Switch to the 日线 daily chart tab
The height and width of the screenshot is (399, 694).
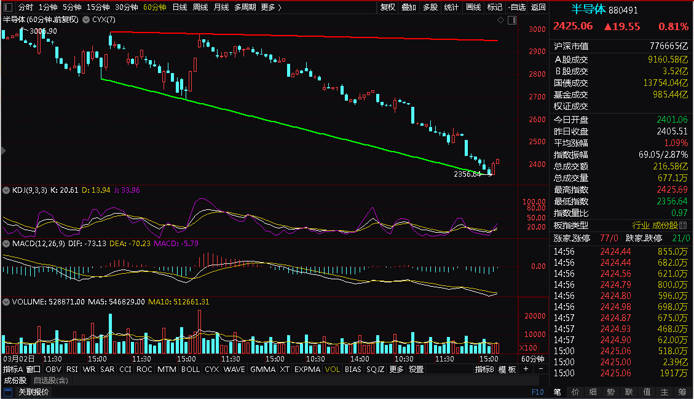click(179, 7)
